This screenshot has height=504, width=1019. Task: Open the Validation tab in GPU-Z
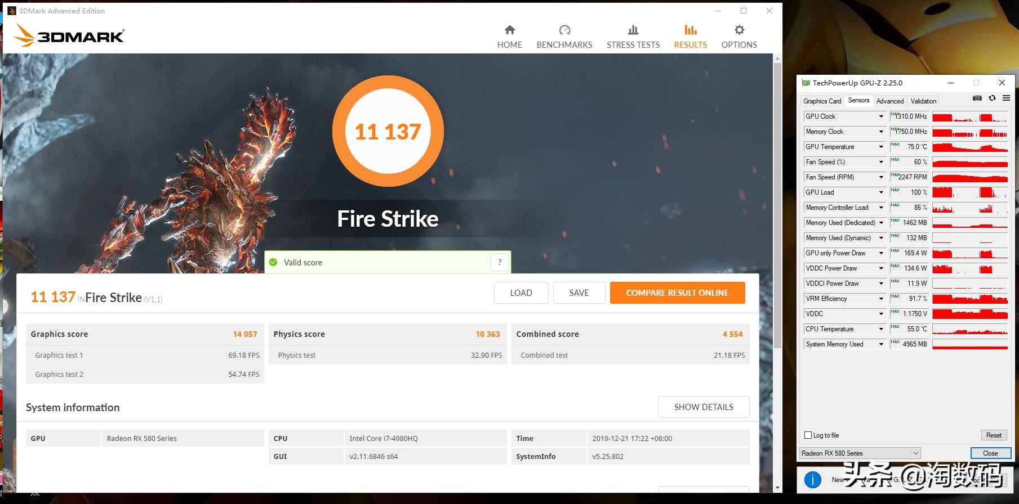click(923, 101)
